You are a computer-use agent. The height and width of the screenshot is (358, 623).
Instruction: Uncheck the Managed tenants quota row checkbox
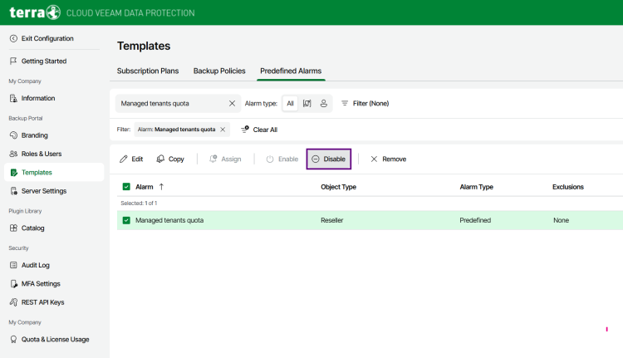click(x=126, y=220)
